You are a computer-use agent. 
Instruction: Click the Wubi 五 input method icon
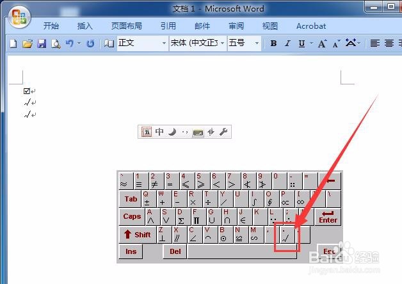pyautogui.click(x=147, y=132)
